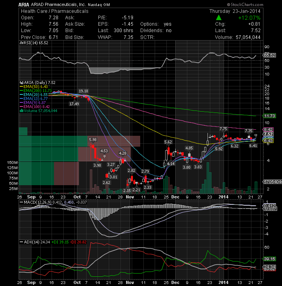Click the Open value '7.28'
This screenshot has width=282, height=286.
point(54,18)
